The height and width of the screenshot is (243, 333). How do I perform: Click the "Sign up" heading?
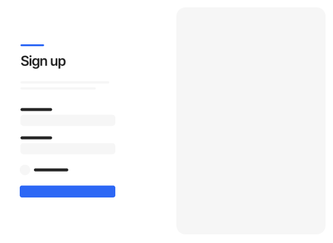point(43,62)
